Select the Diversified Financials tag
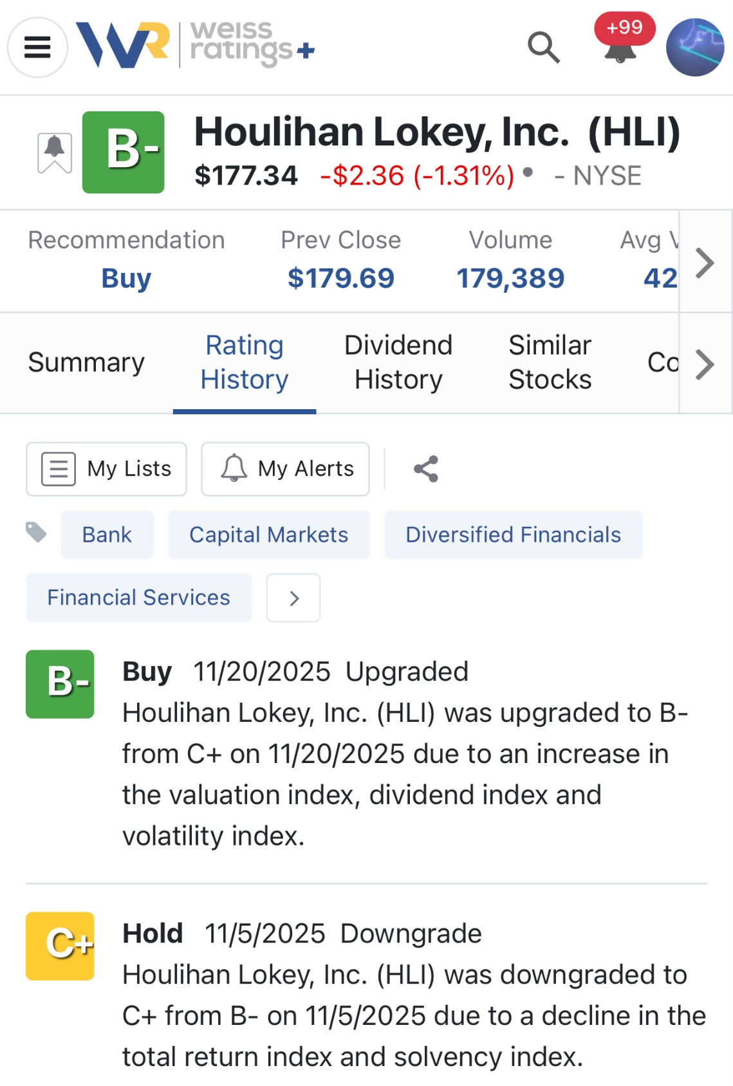The width and height of the screenshot is (733, 1086). 513,535
